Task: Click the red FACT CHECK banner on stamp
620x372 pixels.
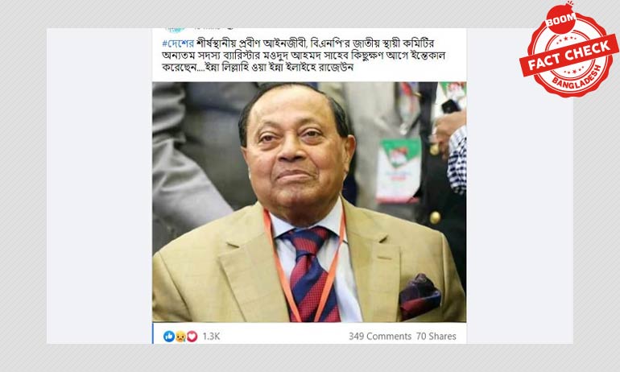Action: 569,56
